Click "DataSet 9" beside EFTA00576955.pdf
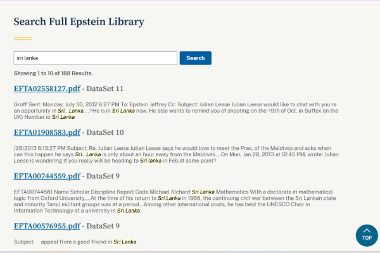Screen dimensions: 380x253 103,225
